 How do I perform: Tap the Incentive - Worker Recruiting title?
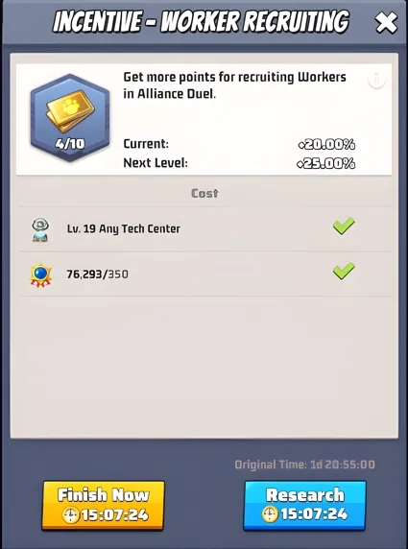[201, 22]
